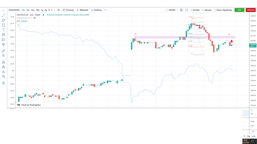The image size is (257, 144).
Task: Toggle auto scale mode
Action: 253,136
